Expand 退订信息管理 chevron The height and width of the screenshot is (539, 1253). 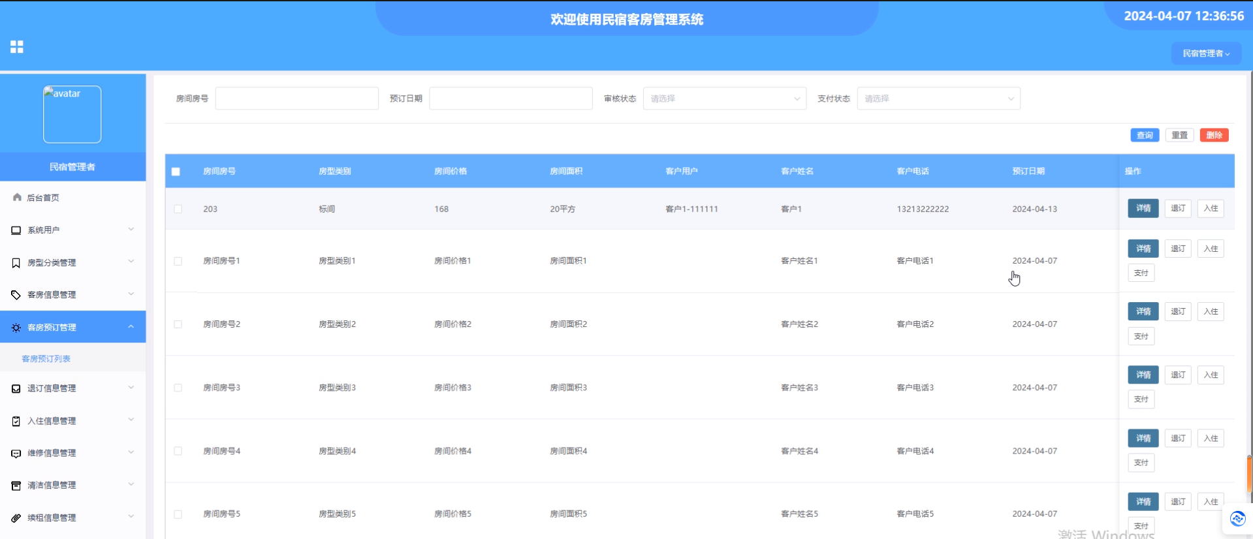point(131,388)
